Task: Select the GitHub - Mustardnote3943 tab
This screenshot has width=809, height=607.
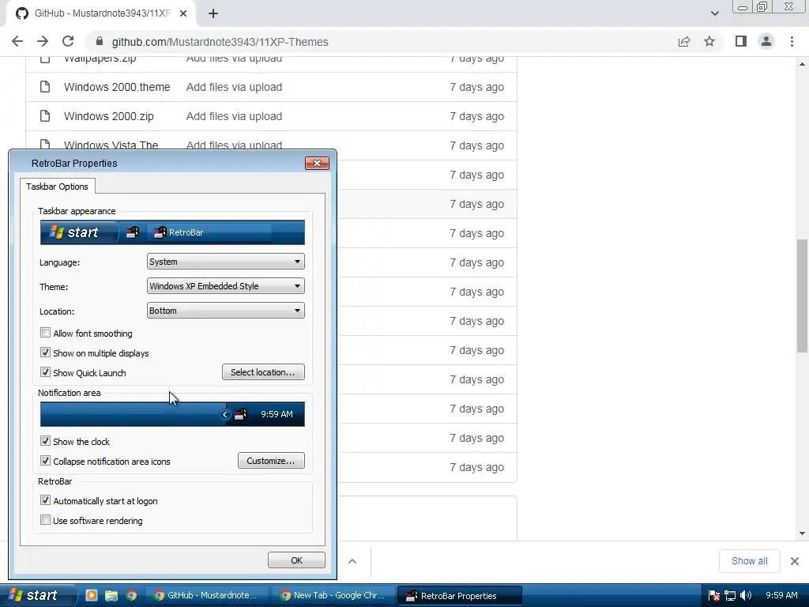Action: pos(101,13)
